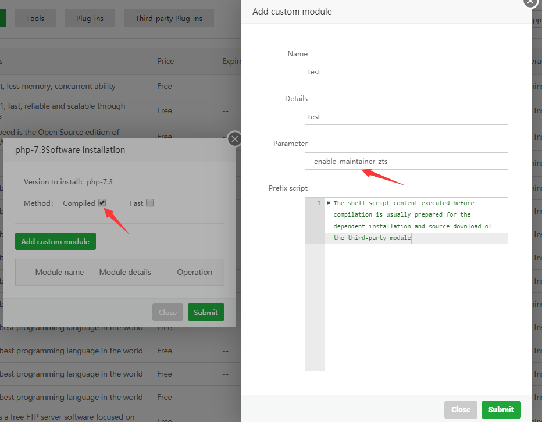Submit the Add custom module form
The height and width of the screenshot is (422, 542).
click(x=501, y=409)
